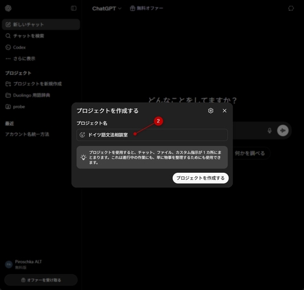This screenshot has width=304, height=290.
Task: Expand さらに表示 in sidebar
Action: click(x=41, y=59)
